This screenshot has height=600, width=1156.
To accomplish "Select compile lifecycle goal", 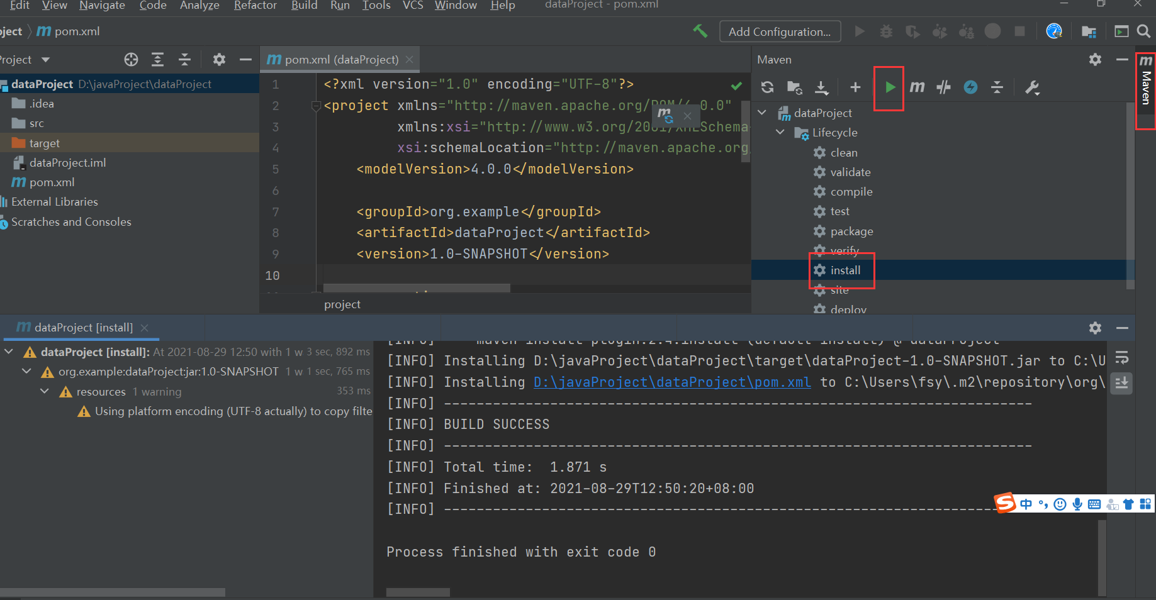I will pyautogui.click(x=851, y=191).
